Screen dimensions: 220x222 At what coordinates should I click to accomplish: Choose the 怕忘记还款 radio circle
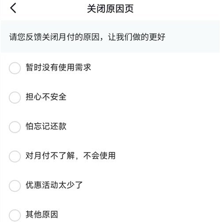[15, 127]
